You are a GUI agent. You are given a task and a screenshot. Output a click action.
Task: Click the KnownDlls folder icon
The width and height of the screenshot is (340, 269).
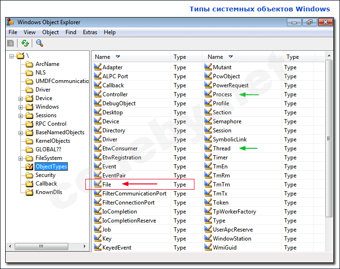pos(29,192)
